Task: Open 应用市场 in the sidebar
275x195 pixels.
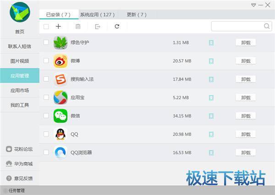Action: (x=20, y=90)
